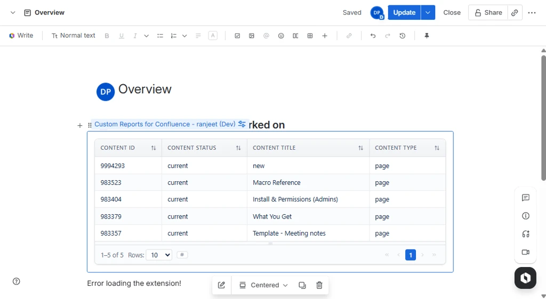Toggle the row number # button

click(x=182, y=255)
